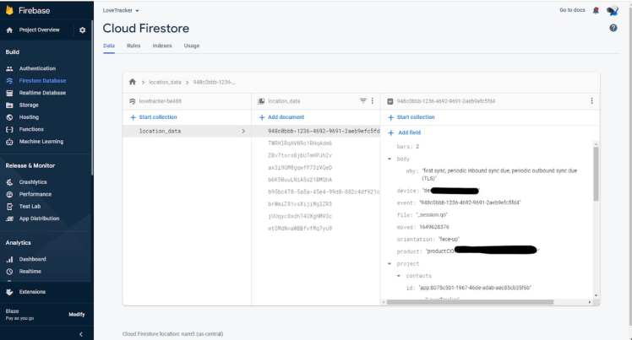Collapse the contacts nested field
632x340 pixels.
pyautogui.click(x=399, y=276)
